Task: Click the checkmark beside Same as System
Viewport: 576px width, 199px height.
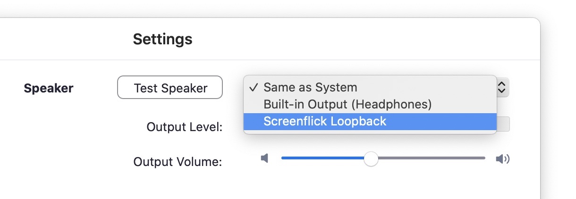Action: tap(254, 87)
